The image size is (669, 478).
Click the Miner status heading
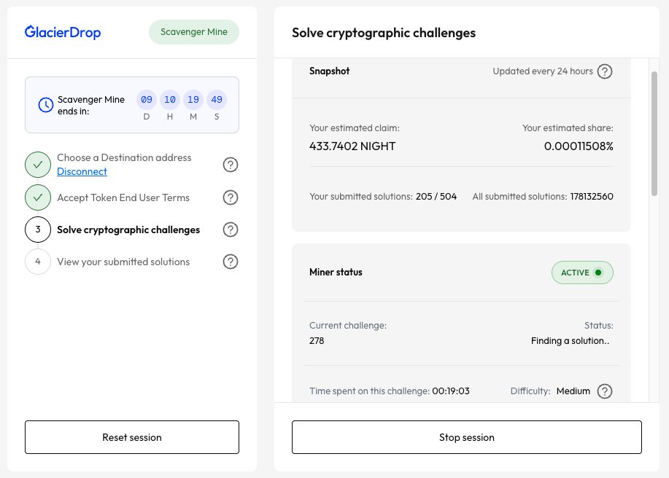(336, 273)
